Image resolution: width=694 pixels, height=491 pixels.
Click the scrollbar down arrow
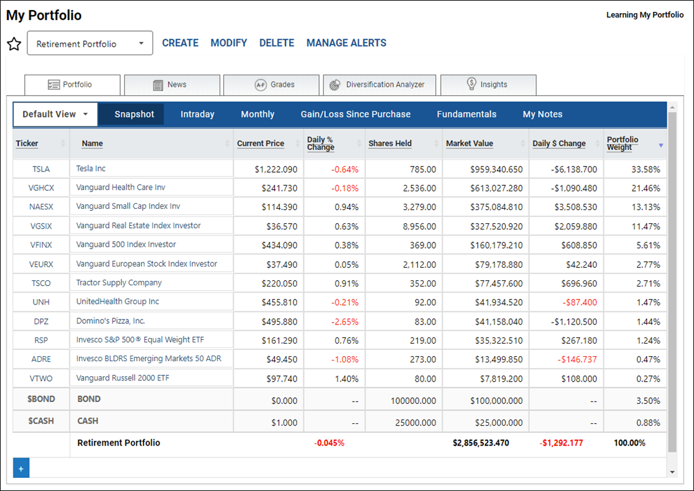click(x=672, y=472)
